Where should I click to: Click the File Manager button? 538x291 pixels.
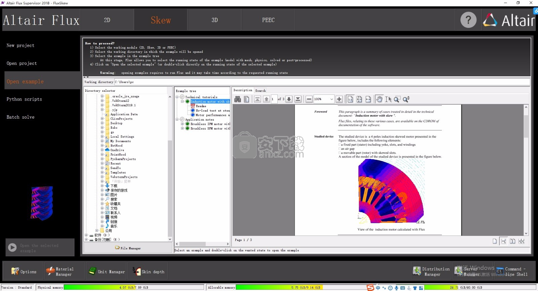pos(128,248)
